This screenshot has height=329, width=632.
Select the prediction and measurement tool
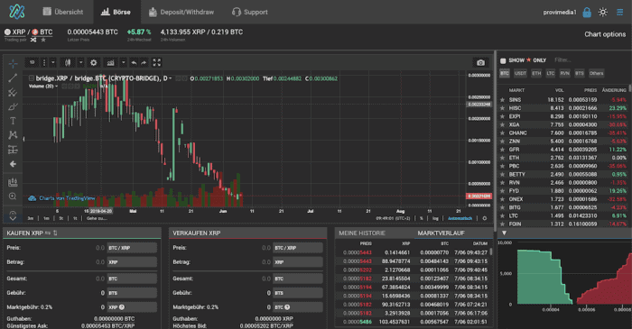(x=13, y=150)
